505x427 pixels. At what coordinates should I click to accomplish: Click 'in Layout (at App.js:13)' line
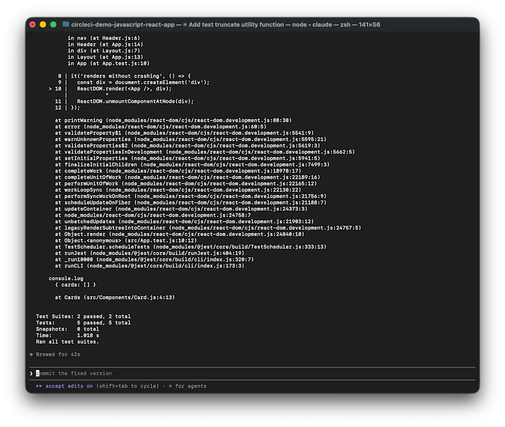point(105,57)
